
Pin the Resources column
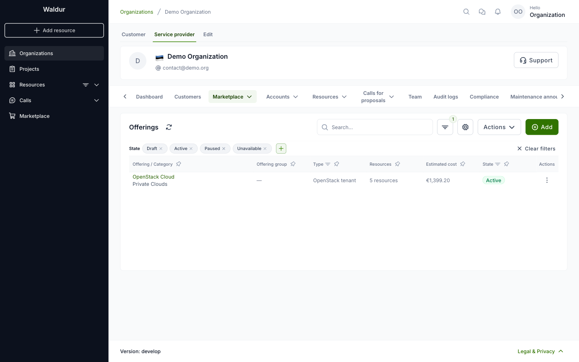pos(397,164)
